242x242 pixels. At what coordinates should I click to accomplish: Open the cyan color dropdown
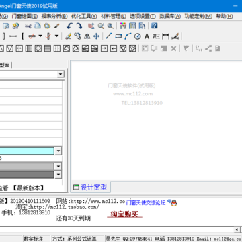click(x=58, y=151)
